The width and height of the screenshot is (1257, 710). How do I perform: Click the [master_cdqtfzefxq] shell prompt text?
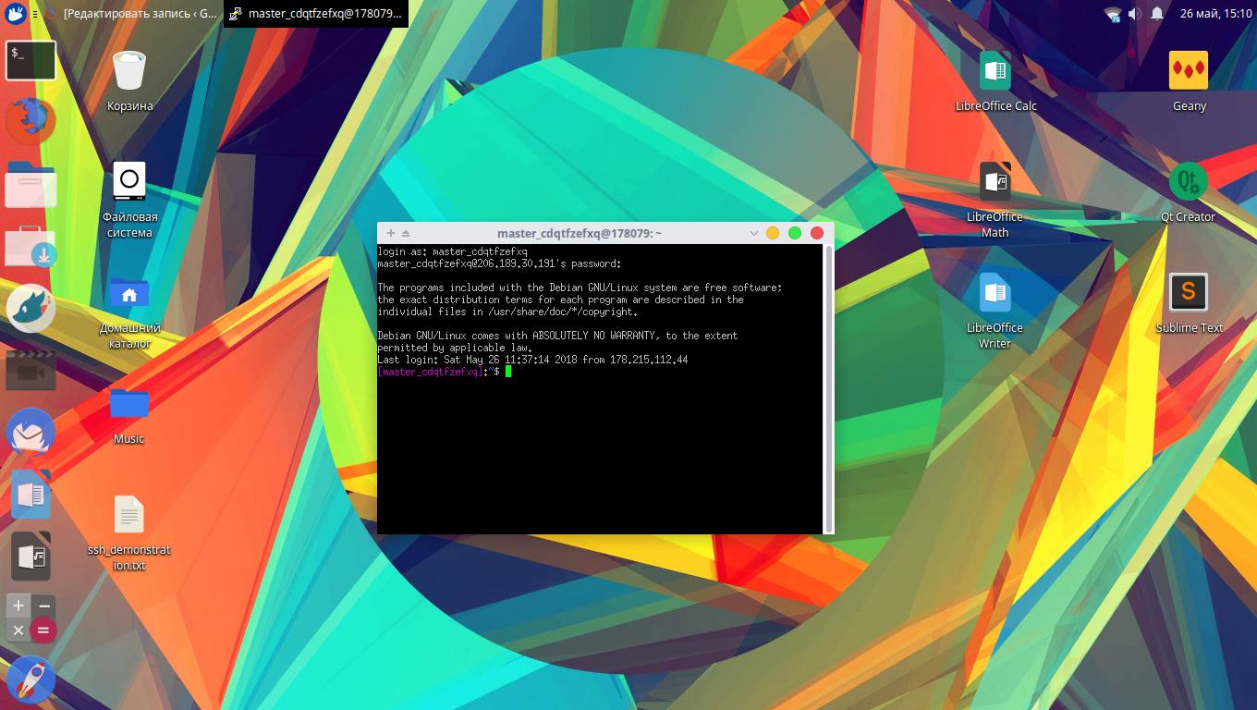[x=430, y=372]
